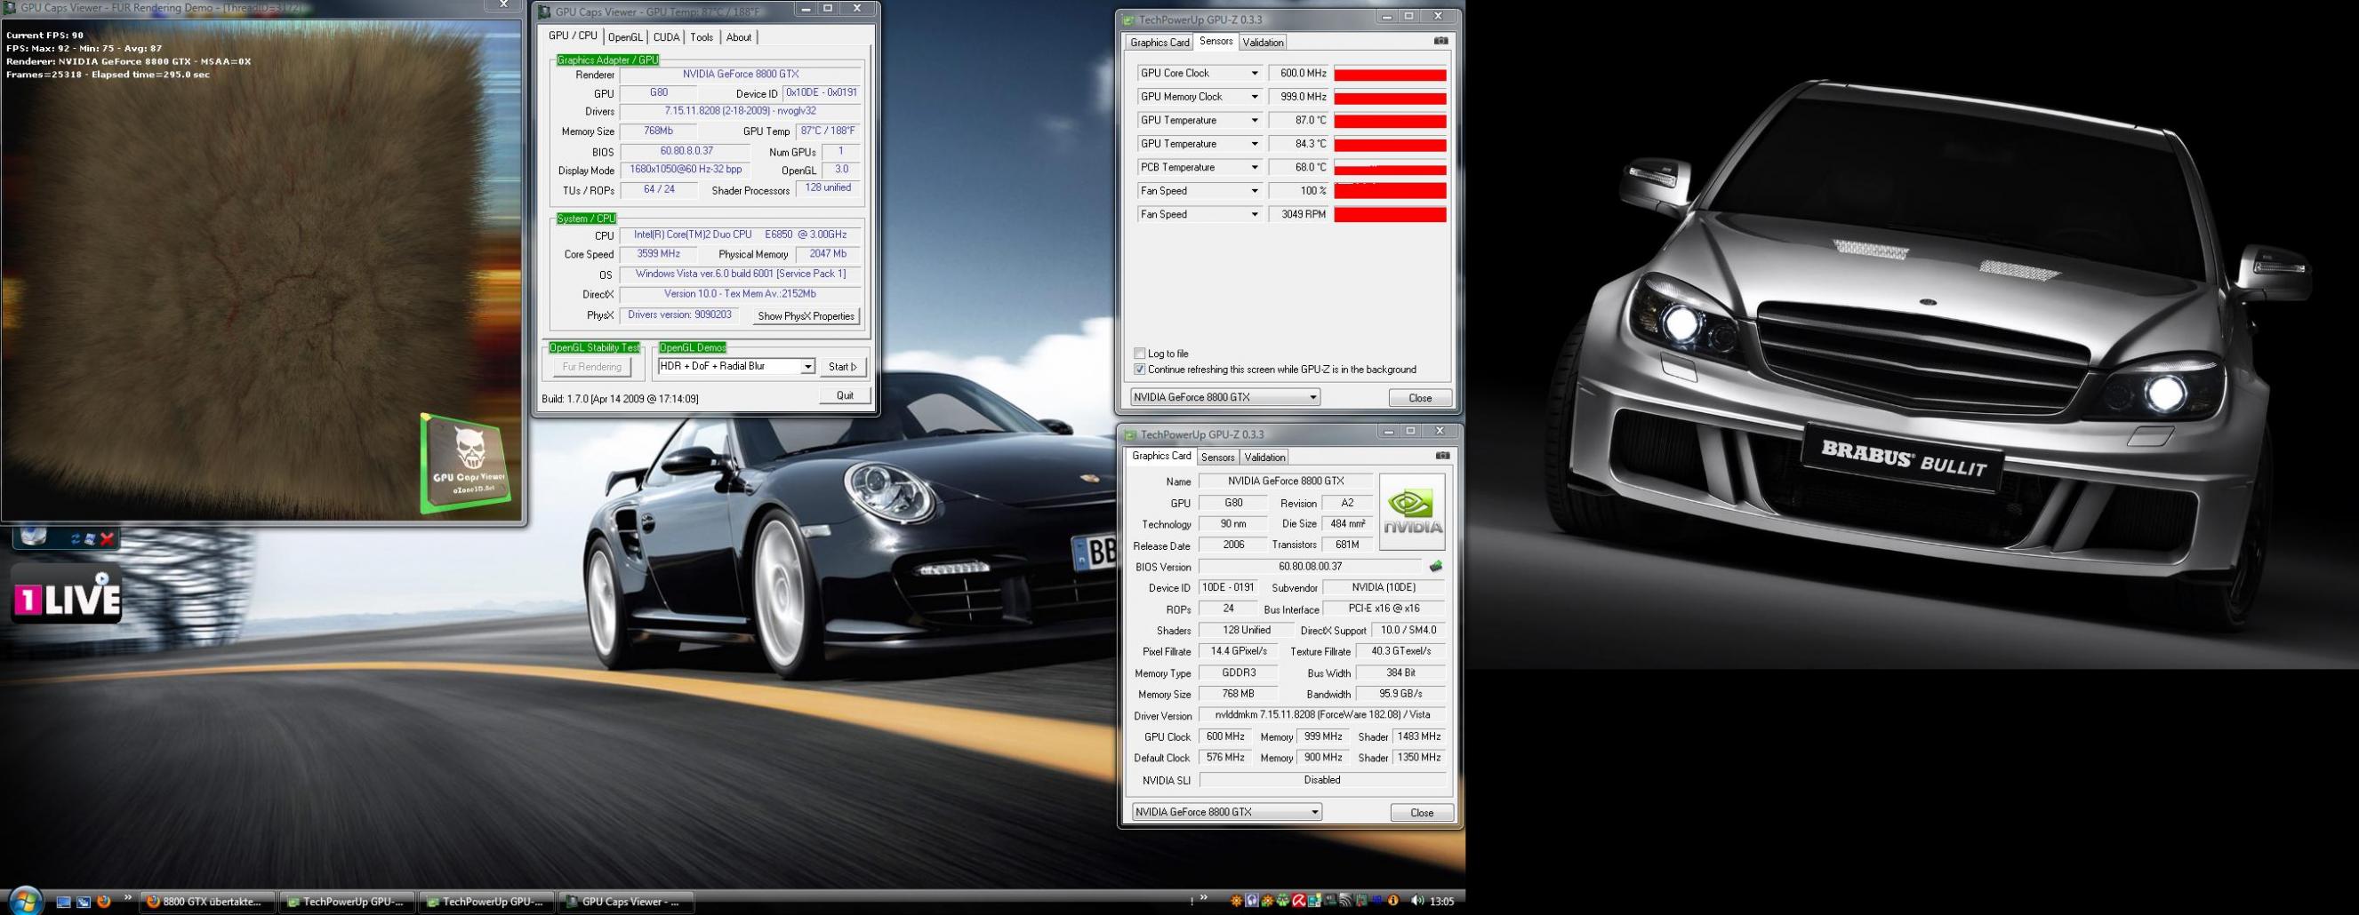Click the CPU field showing Core 2 Duo E6850
2359x915 pixels.
click(741, 235)
